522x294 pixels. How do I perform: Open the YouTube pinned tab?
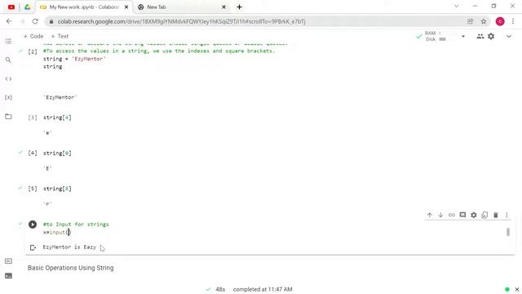[x=11, y=7]
